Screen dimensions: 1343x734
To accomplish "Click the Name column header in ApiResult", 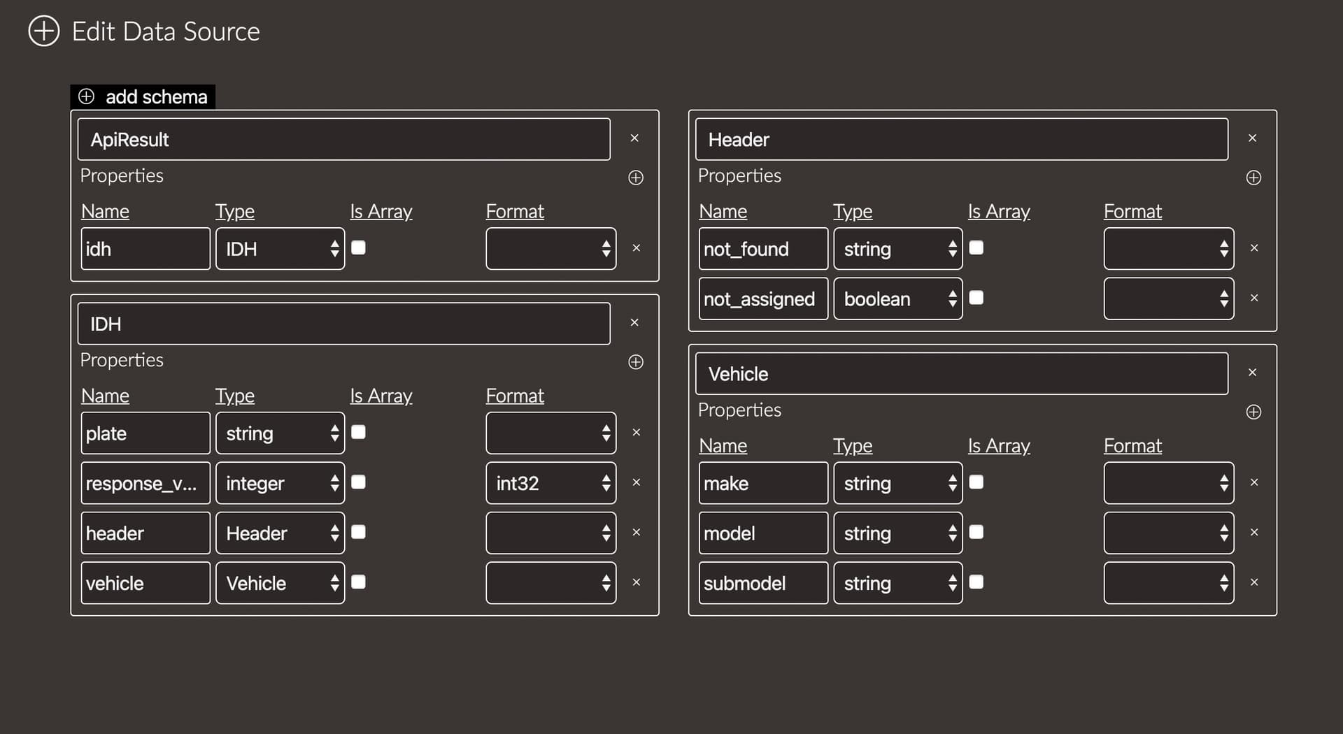I will pyautogui.click(x=105, y=212).
